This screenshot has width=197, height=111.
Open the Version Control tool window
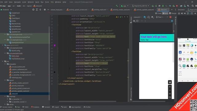[x=6, y=107]
